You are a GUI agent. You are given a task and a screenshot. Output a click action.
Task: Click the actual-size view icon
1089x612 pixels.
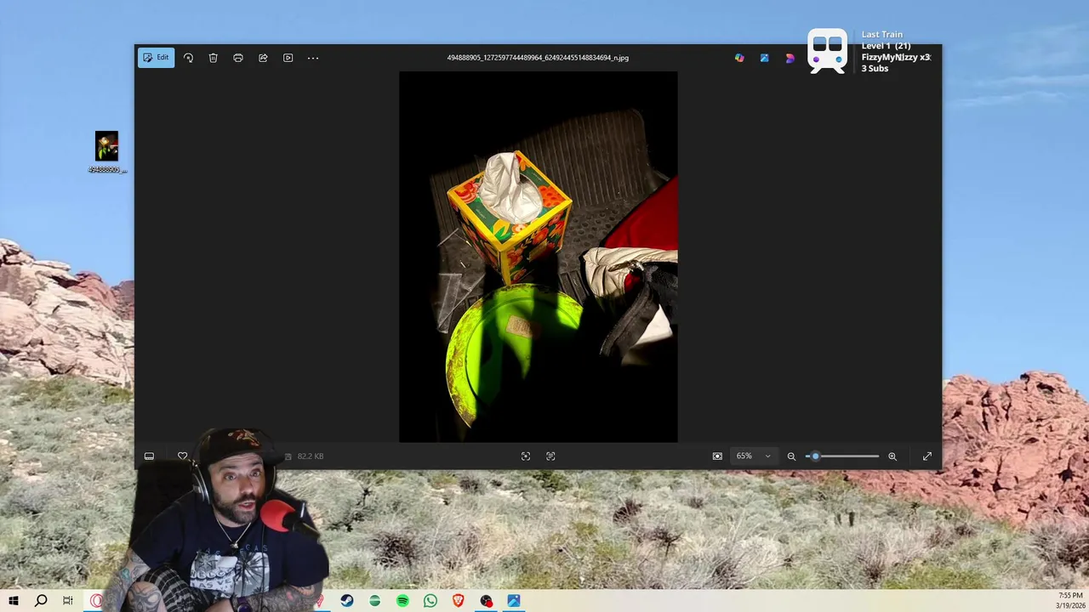coord(717,456)
